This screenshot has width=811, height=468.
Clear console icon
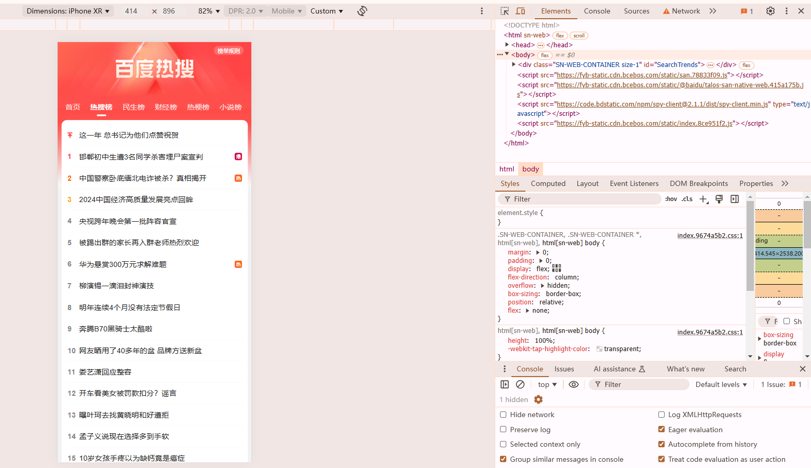pyautogui.click(x=520, y=384)
